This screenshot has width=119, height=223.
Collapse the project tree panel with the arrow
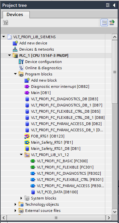point(114,5)
